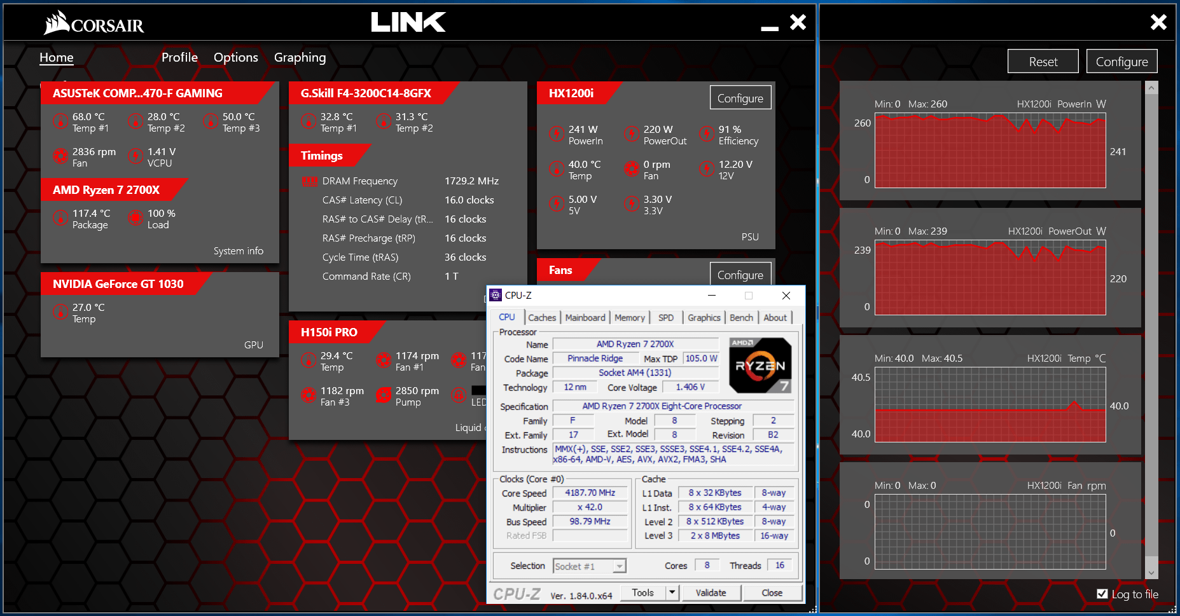Click the HX1200i Temp °C graph
1180x616 pixels.
990,405
